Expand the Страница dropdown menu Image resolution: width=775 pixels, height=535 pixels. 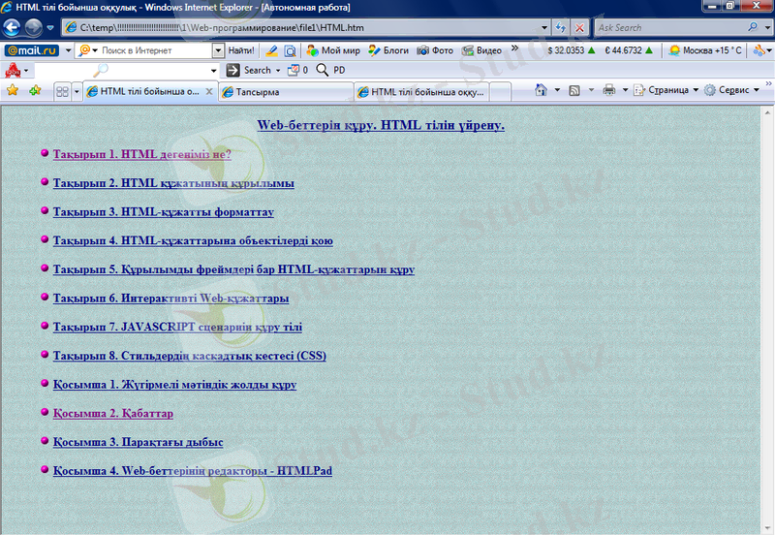(666, 90)
